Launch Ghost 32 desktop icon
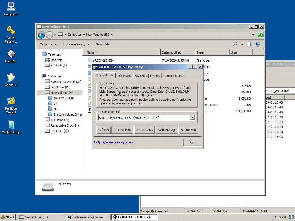This screenshot has width=295, height=221. click(11, 80)
